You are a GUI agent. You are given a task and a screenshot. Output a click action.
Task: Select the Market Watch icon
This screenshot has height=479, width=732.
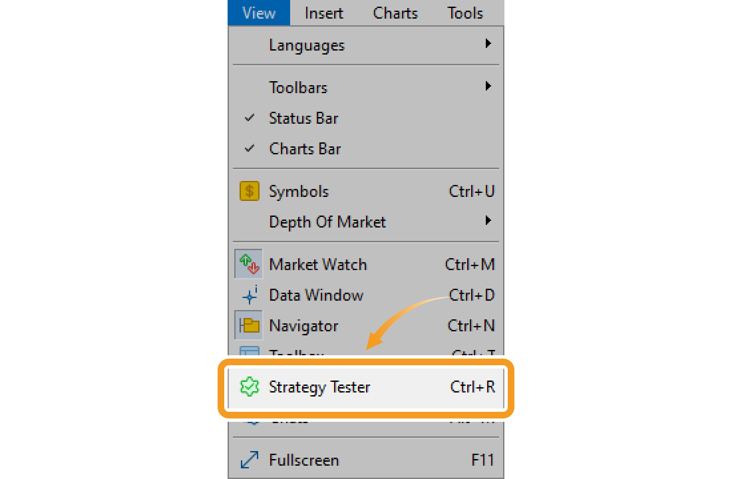(249, 263)
